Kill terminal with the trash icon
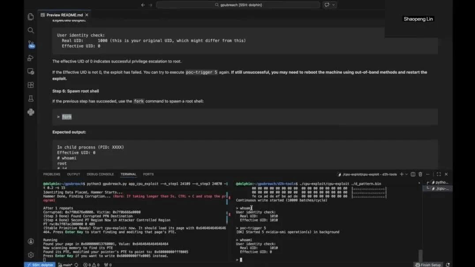The height and width of the screenshot is (267, 475). click(x=420, y=174)
